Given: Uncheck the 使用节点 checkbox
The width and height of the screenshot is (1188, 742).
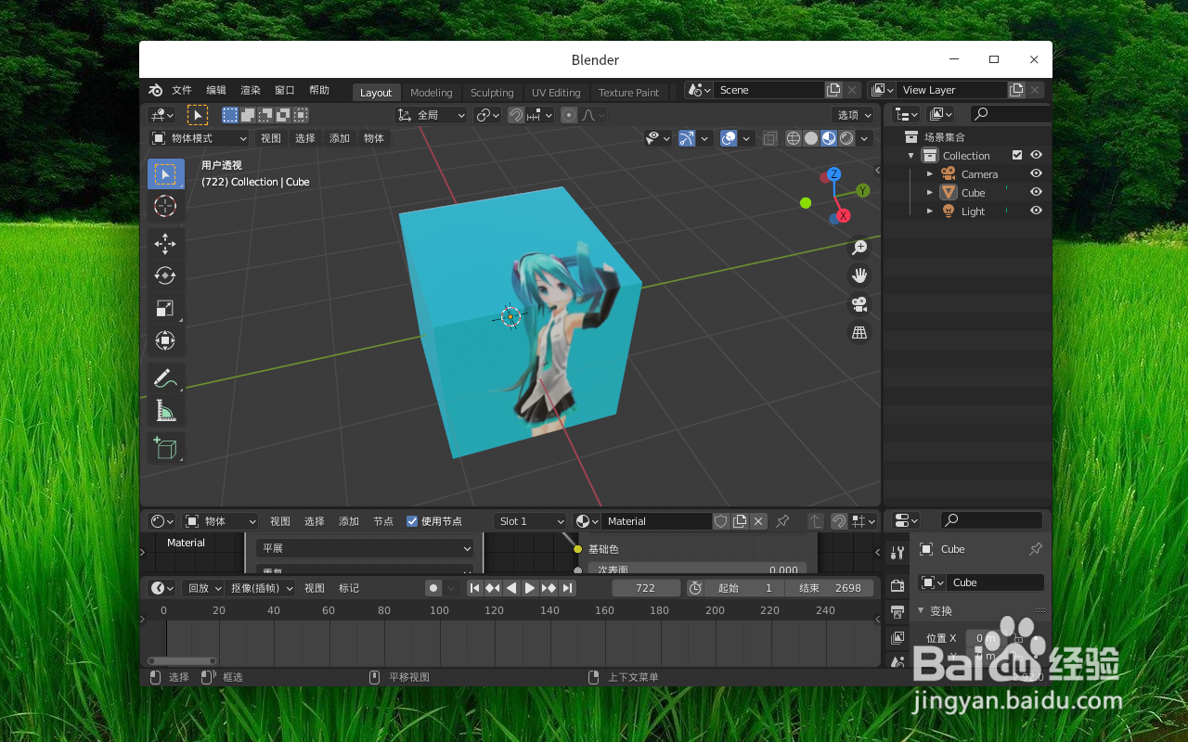Looking at the screenshot, I should 412,521.
